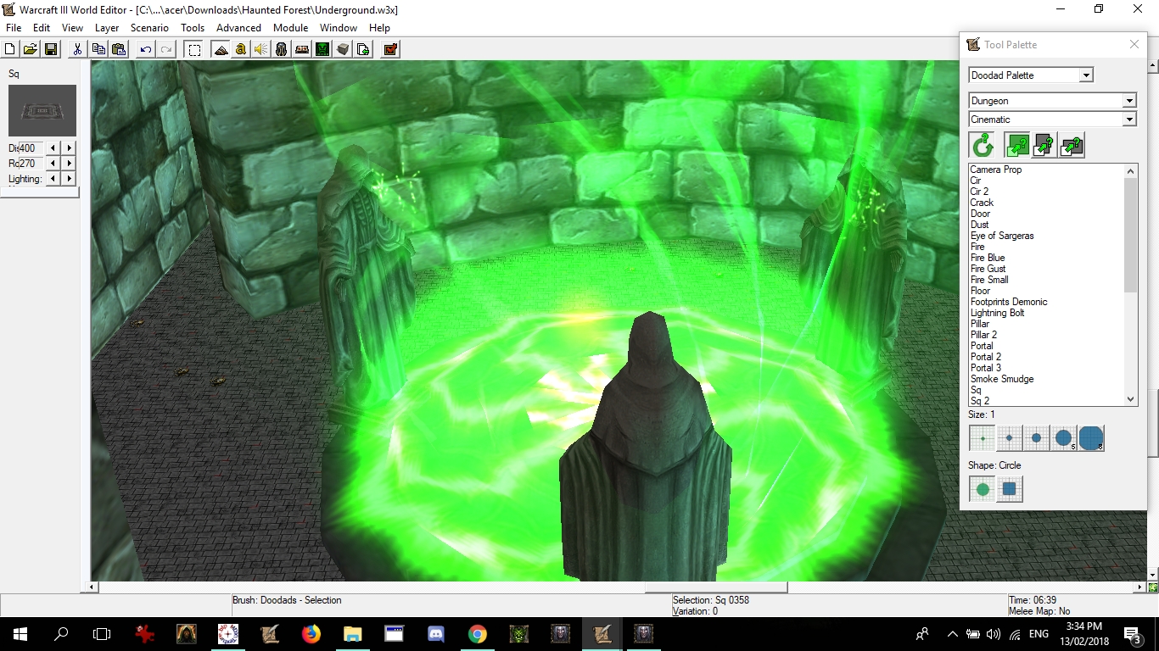Open the Sound Editor speaker icon

[x=261, y=49]
